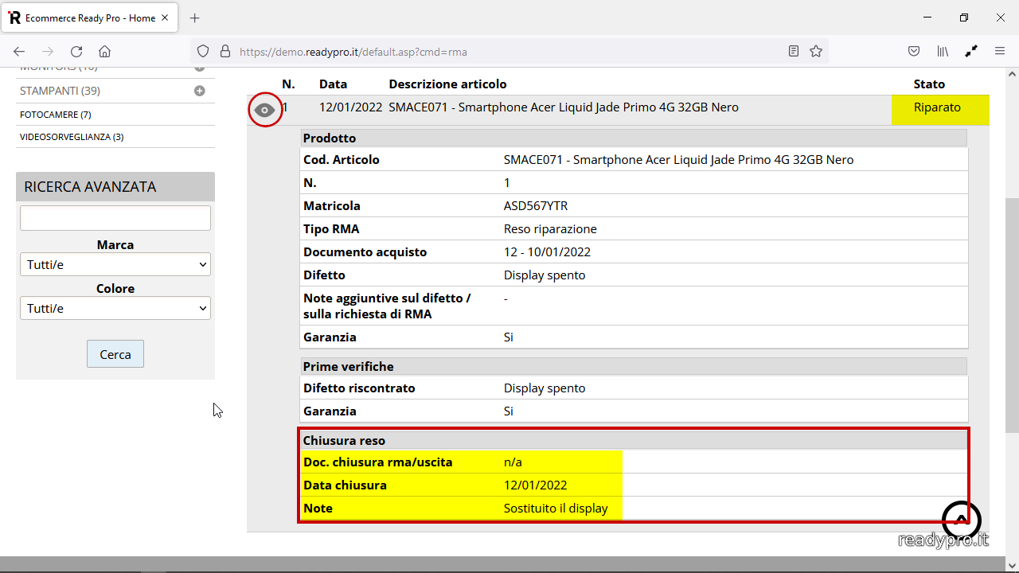Click the Data column header
This screenshot has width=1019, height=573.
(333, 84)
